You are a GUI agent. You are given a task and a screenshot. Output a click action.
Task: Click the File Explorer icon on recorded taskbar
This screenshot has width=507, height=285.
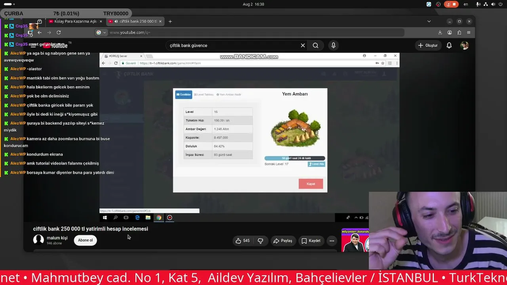[x=148, y=217]
